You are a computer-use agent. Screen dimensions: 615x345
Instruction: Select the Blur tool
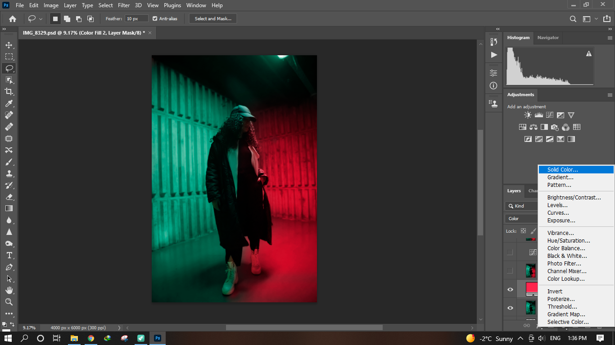point(9,220)
